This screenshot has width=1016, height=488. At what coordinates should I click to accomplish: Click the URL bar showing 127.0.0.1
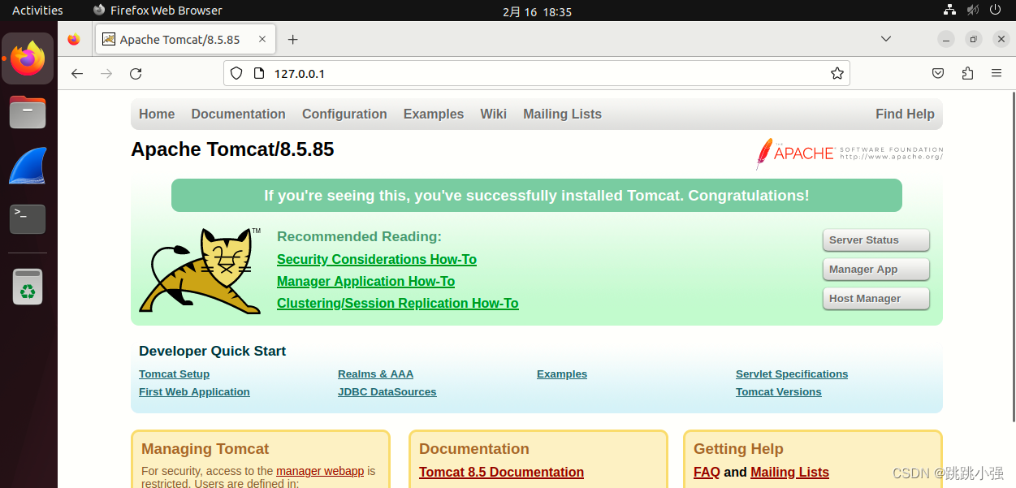coord(536,73)
